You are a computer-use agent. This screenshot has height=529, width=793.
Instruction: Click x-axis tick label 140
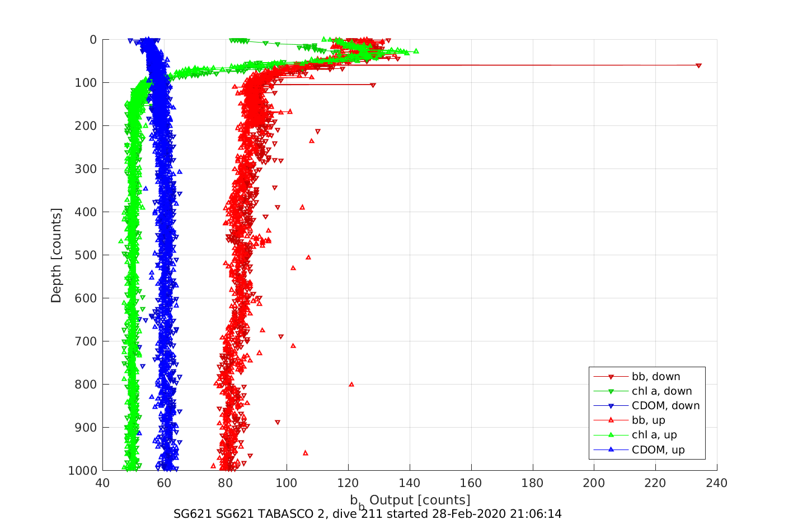click(x=410, y=483)
